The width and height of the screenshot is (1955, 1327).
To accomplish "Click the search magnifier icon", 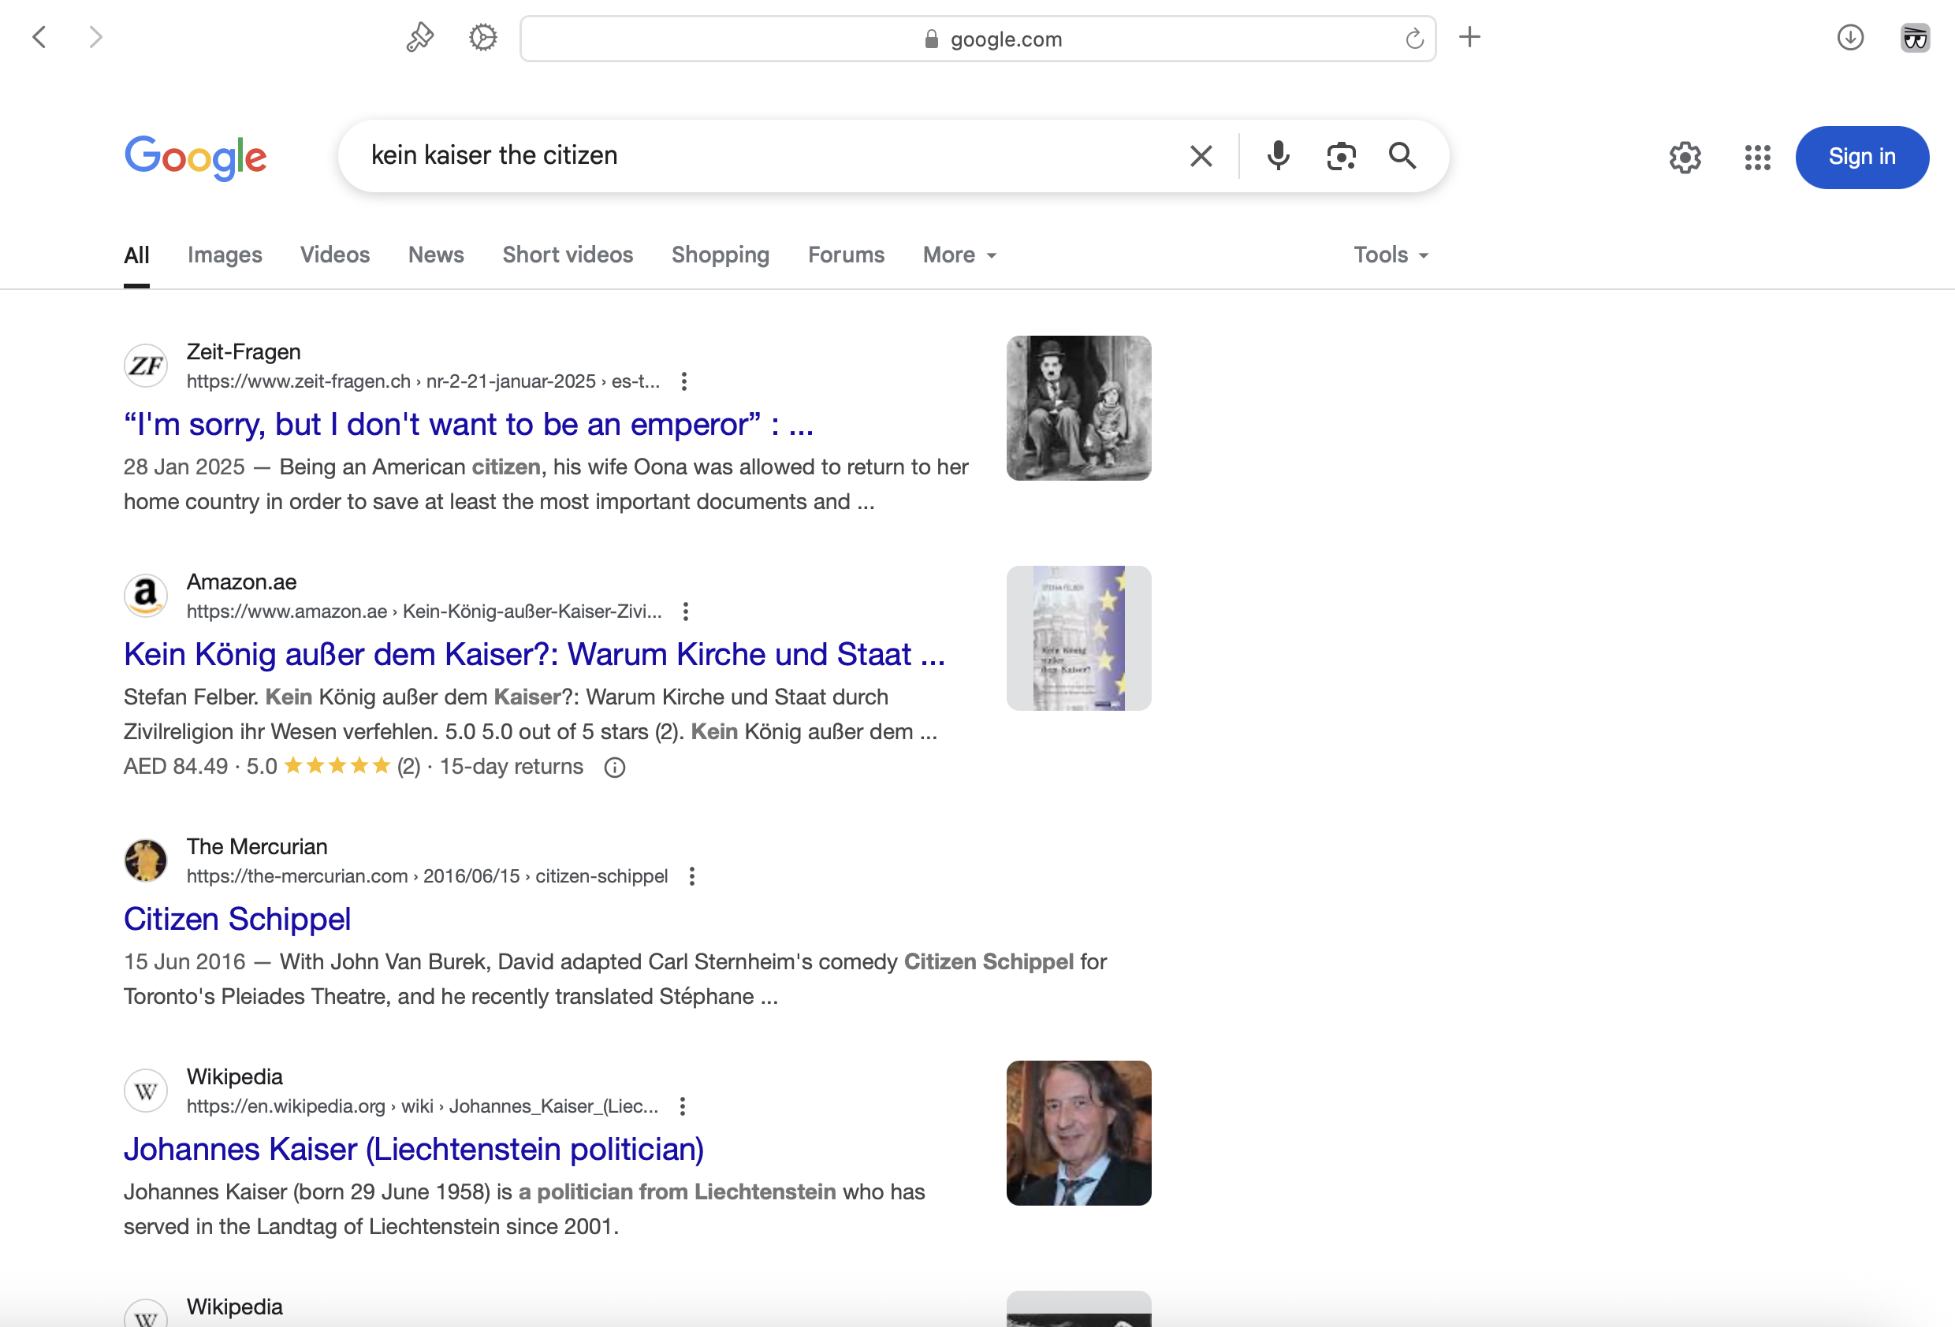I will coord(1402,155).
